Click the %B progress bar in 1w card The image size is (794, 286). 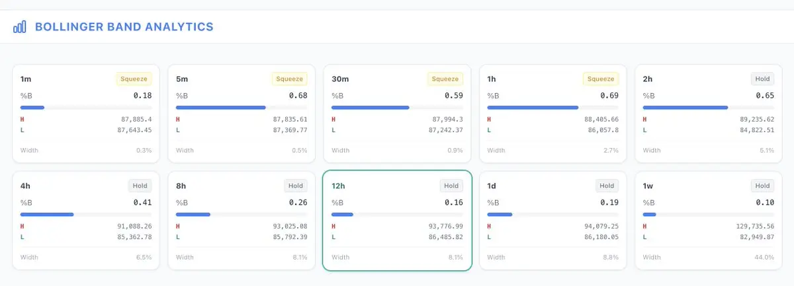click(x=708, y=214)
